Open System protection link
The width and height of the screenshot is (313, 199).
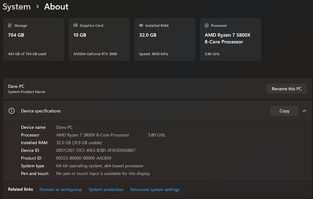[x=106, y=190]
